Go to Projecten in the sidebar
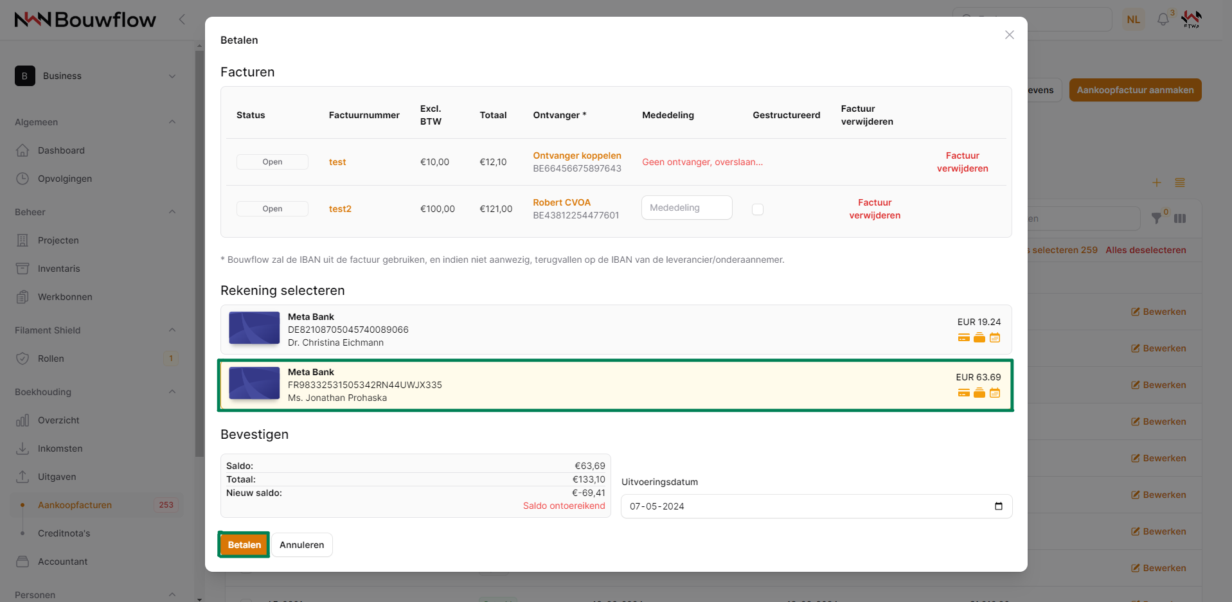 coord(58,240)
